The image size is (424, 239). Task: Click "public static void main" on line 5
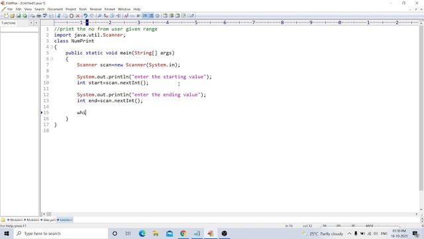click(99, 53)
